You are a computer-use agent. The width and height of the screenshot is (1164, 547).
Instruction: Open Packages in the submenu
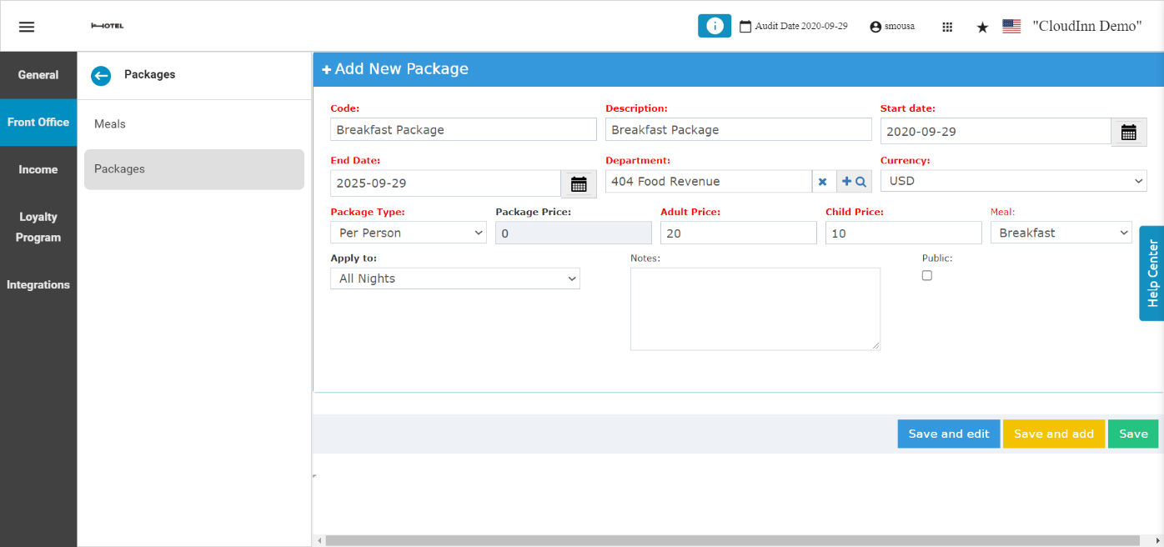[x=194, y=169]
